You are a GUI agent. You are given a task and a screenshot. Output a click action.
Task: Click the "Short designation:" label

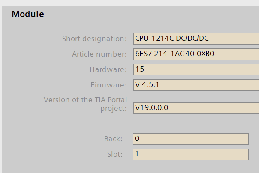(x=94, y=39)
